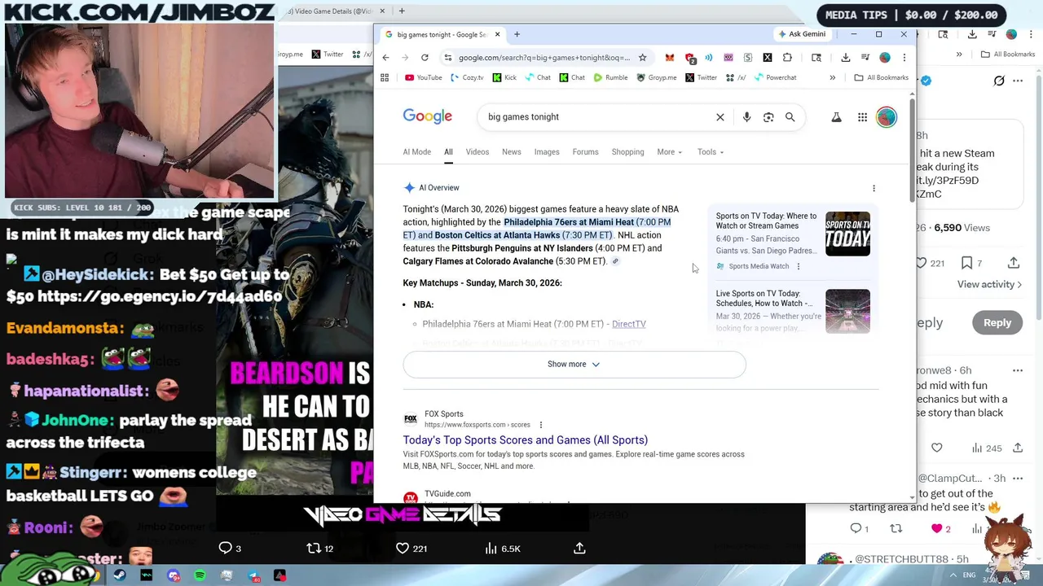Open 'Live Sports on TV Today' source card

(793, 311)
